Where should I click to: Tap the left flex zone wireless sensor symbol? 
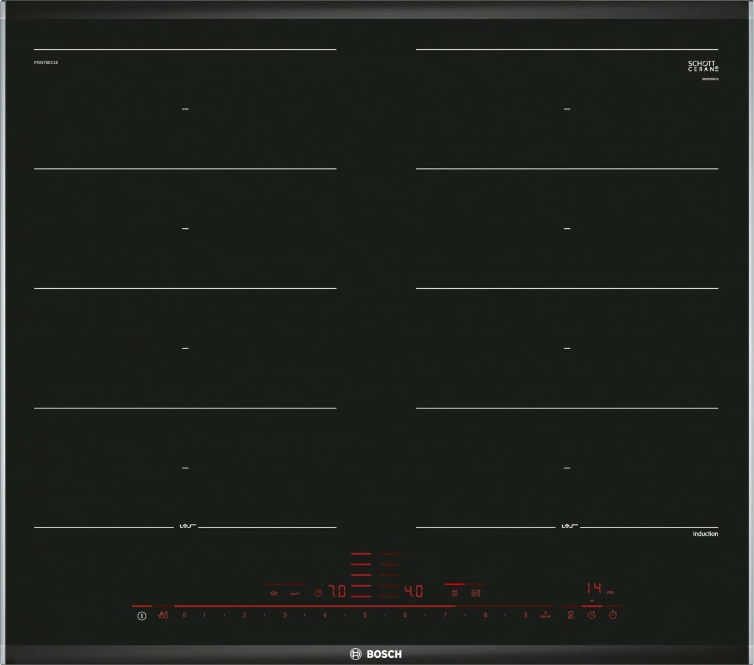tap(186, 526)
